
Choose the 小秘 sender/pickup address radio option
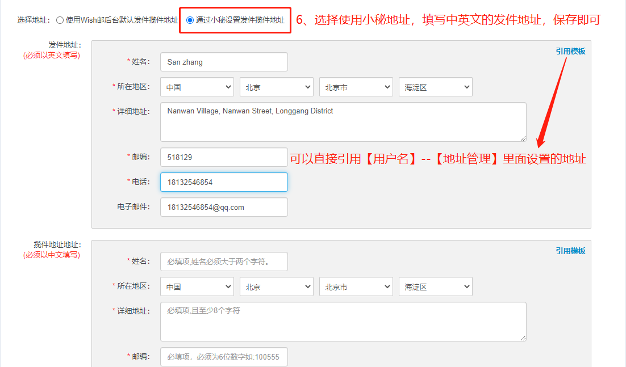click(190, 20)
